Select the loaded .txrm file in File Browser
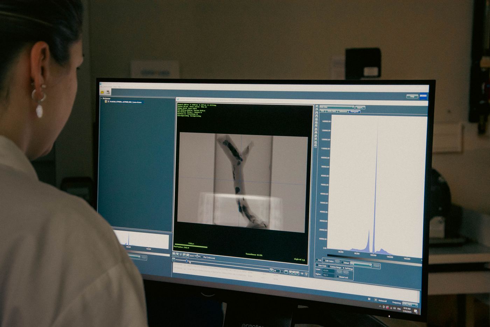 click(x=126, y=102)
